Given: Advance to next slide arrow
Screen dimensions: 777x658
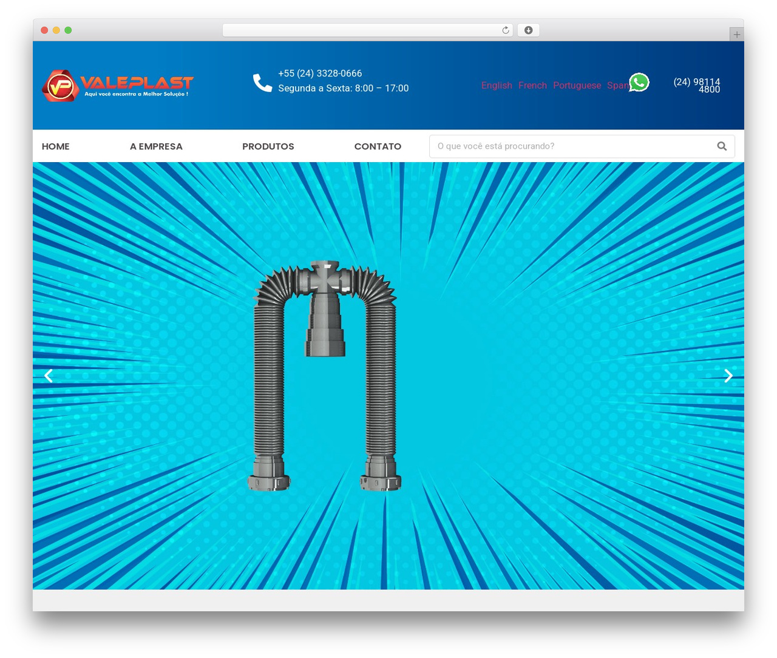Looking at the screenshot, I should pos(728,376).
